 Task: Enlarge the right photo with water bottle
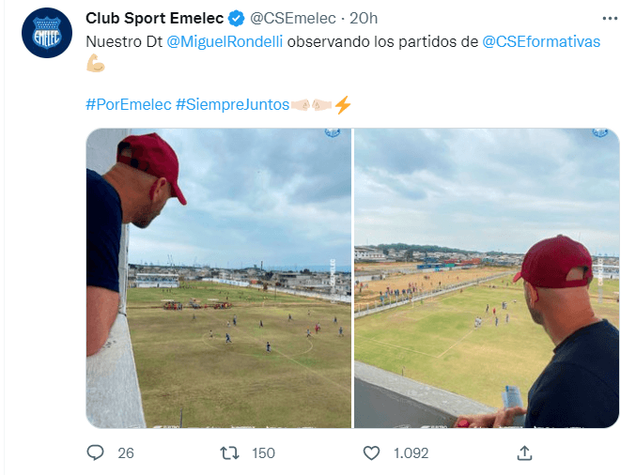pos(487,278)
